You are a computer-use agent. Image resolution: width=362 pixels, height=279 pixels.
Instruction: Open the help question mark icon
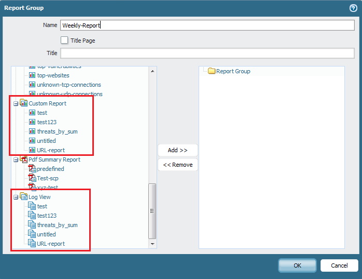353,8
